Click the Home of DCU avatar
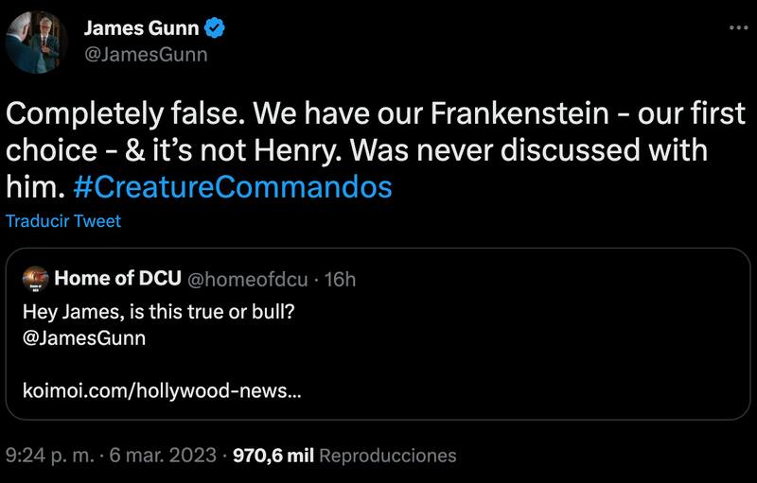The image size is (757, 483). pos(35,279)
